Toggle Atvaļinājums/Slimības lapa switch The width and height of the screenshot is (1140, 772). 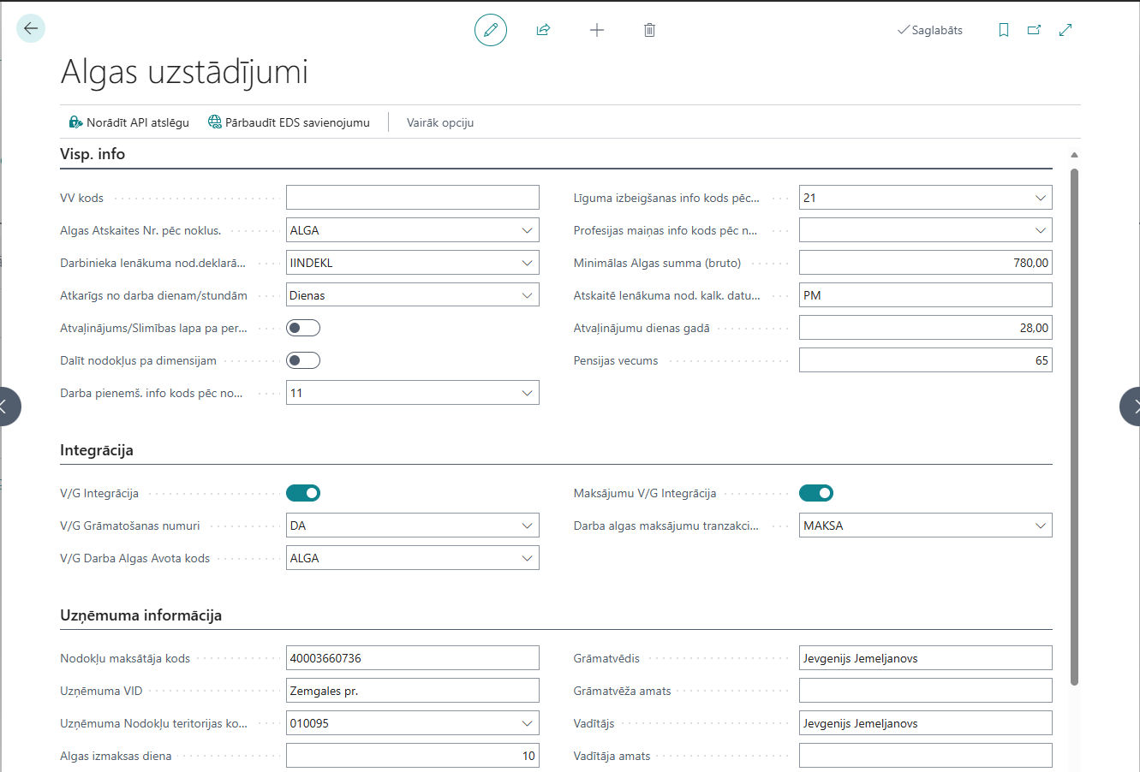(x=303, y=328)
